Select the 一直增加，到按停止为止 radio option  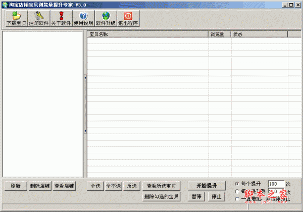(x=237, y=199)
